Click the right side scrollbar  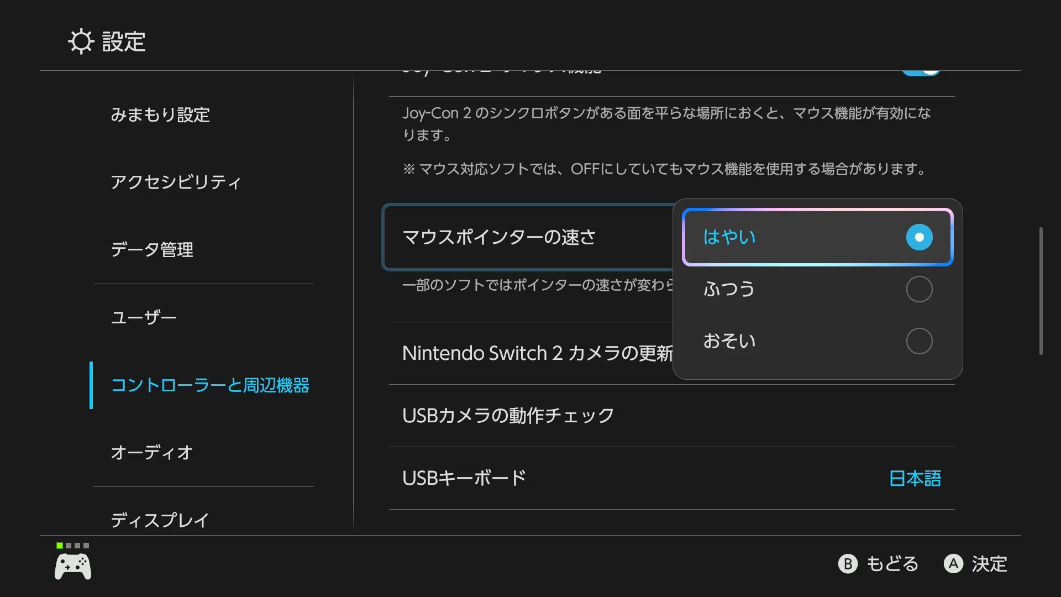1041,291
